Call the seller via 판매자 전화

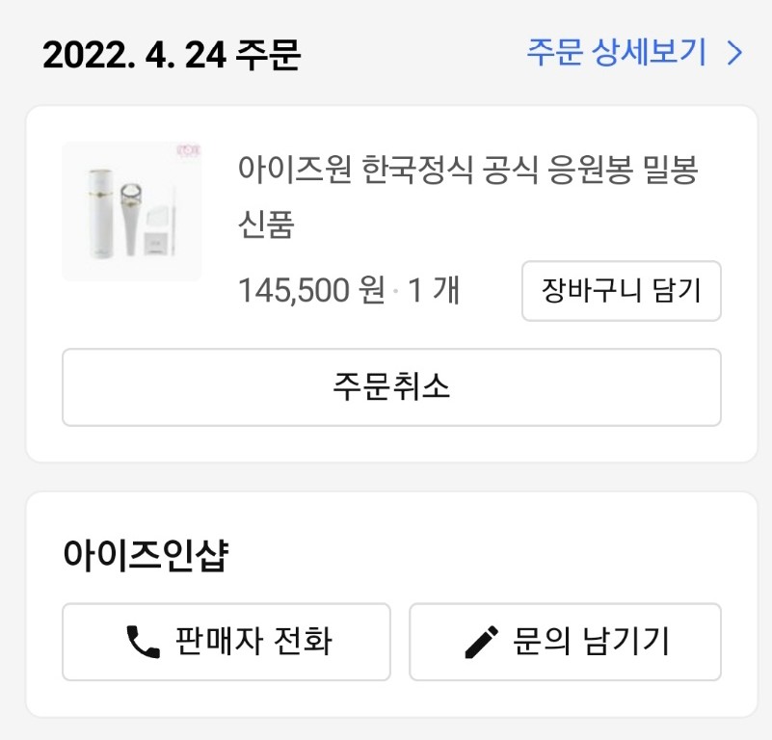pyautogui.click(x=226, y=642)
